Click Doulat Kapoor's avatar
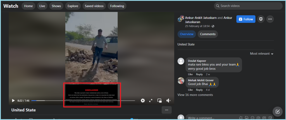The width and height of the screenshot is (286, 120). click(181, 61)
